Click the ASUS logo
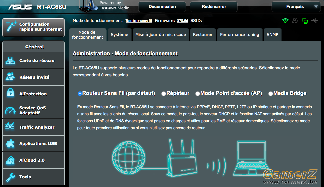Screen dimensions: 324x187 (x=20, y=7)
